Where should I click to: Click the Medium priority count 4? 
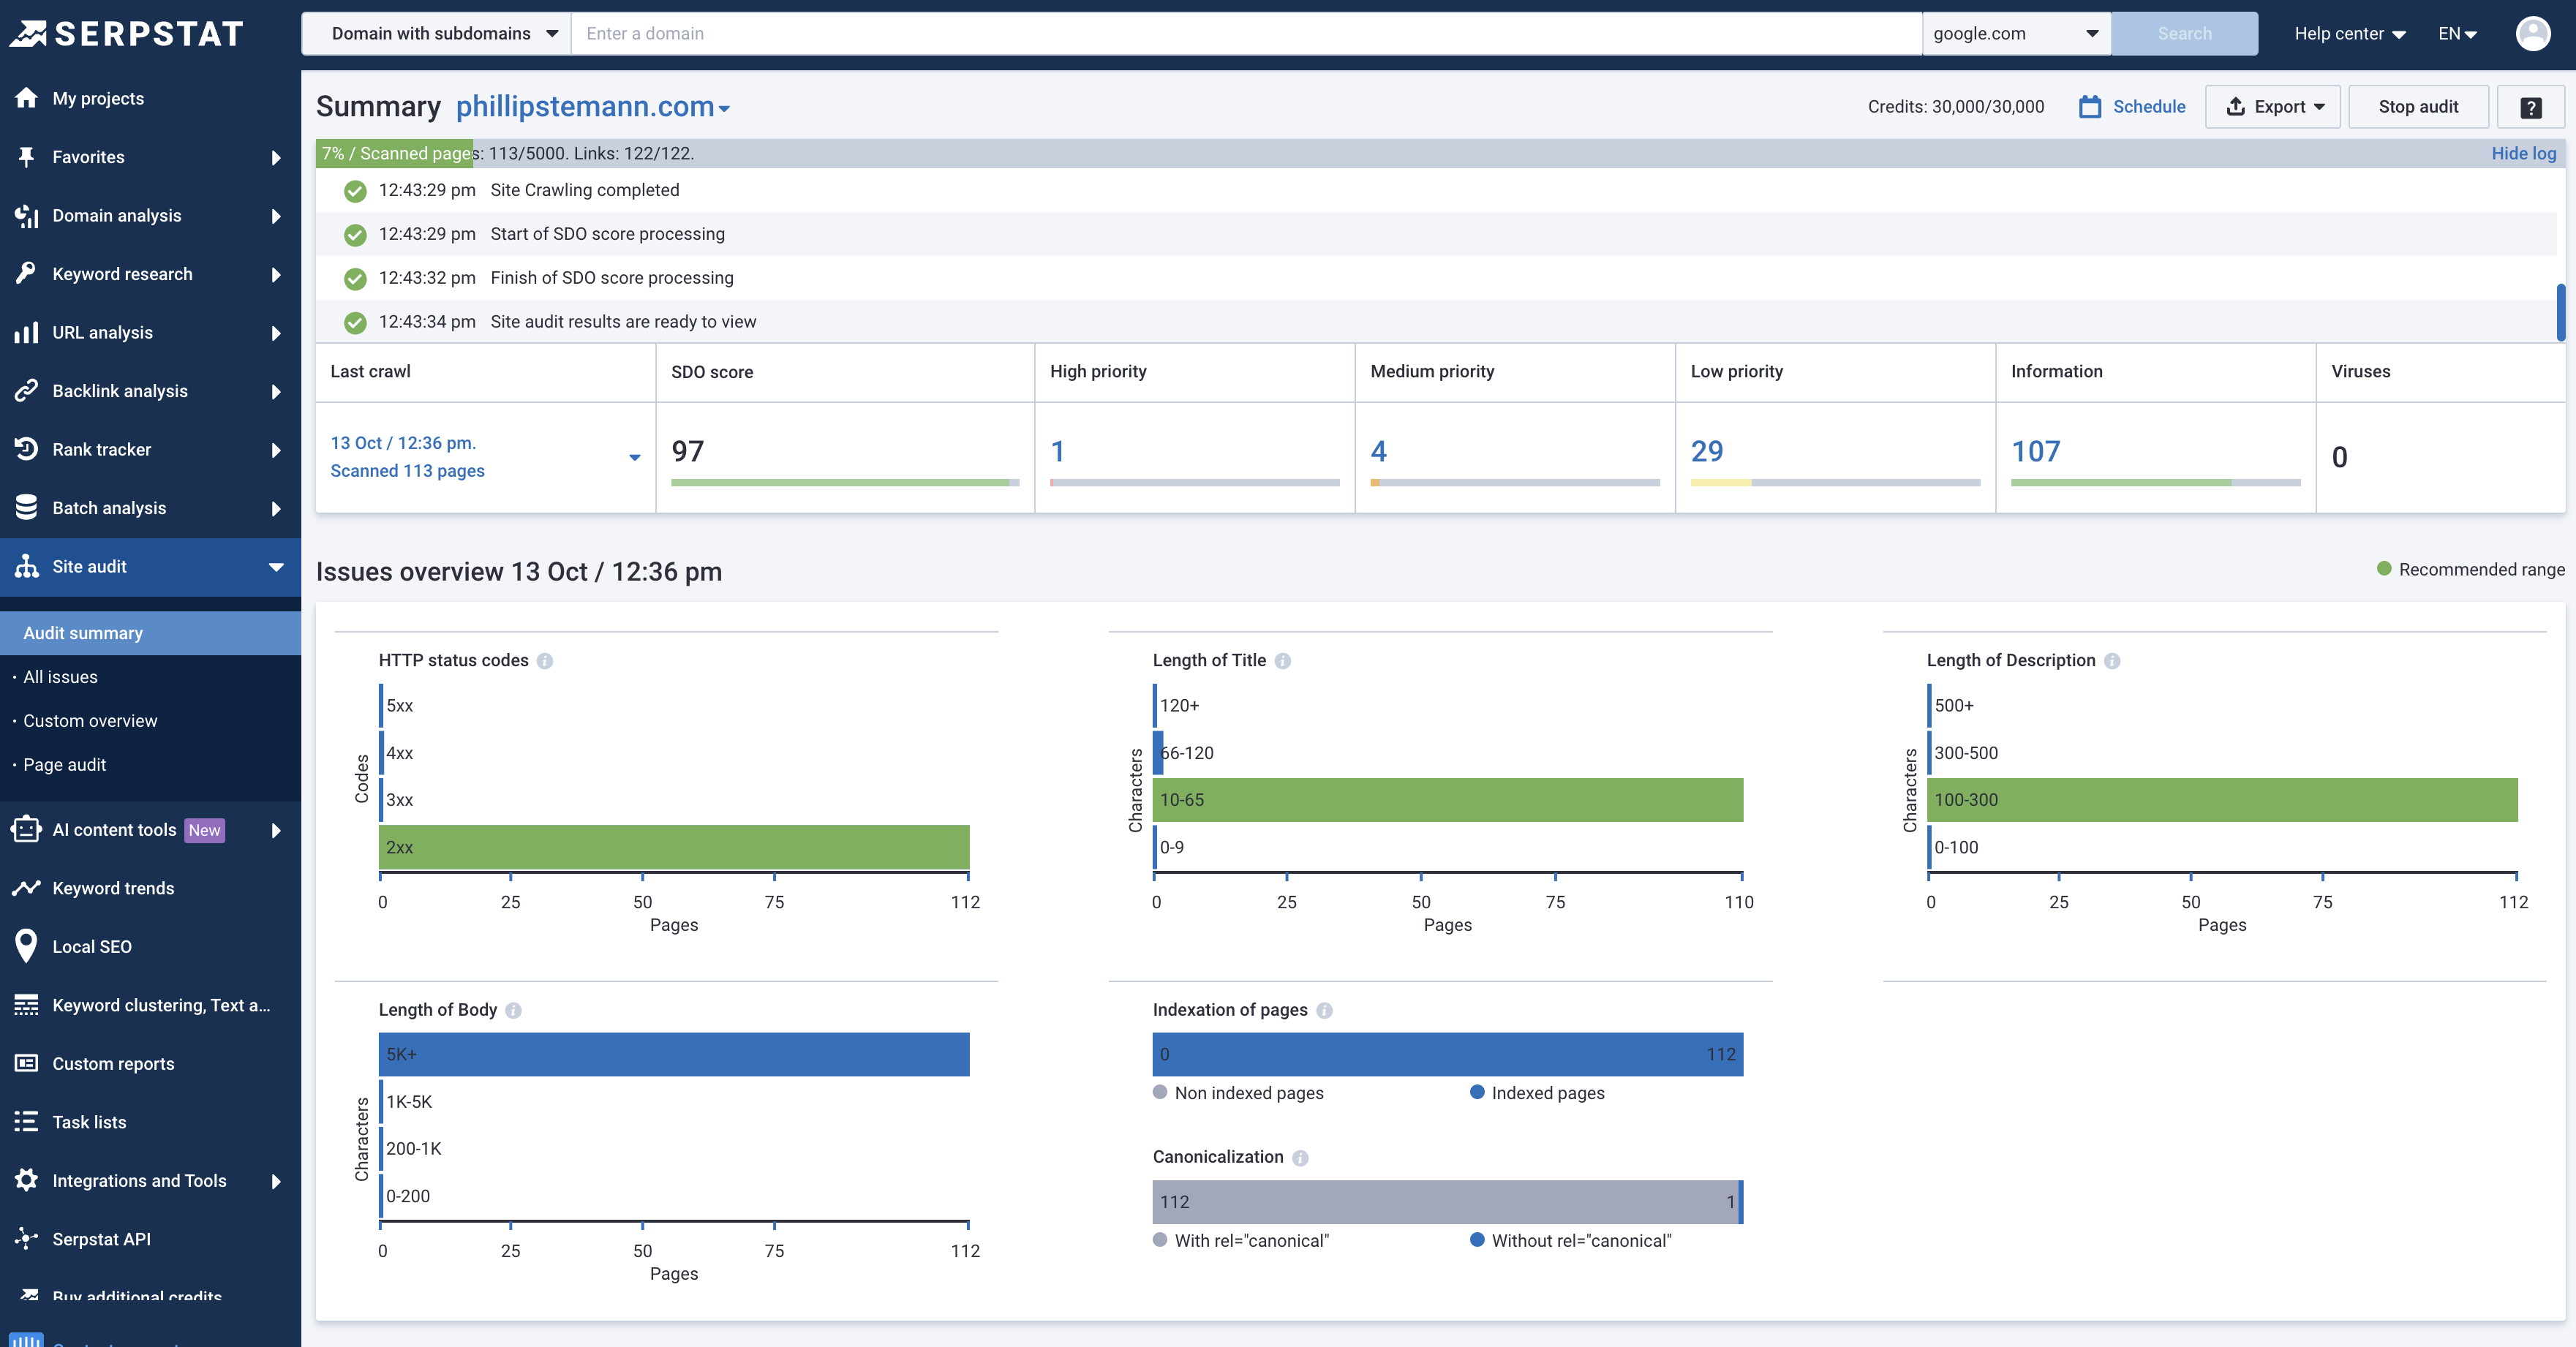click(1378, 451)
